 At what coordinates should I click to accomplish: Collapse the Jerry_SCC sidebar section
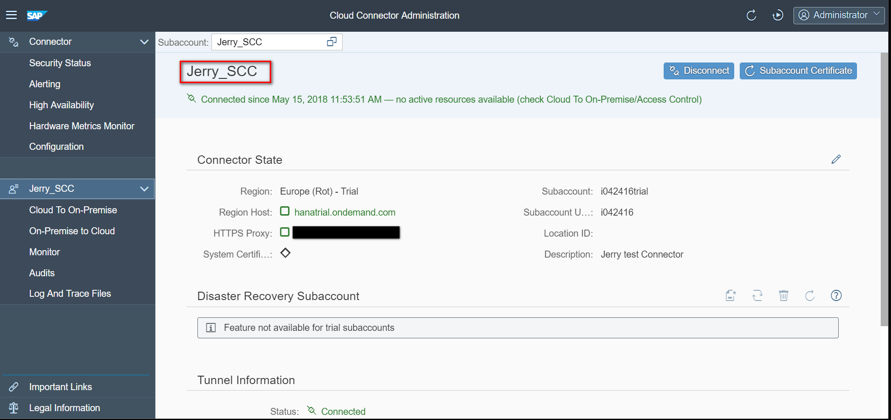[144, 189]
